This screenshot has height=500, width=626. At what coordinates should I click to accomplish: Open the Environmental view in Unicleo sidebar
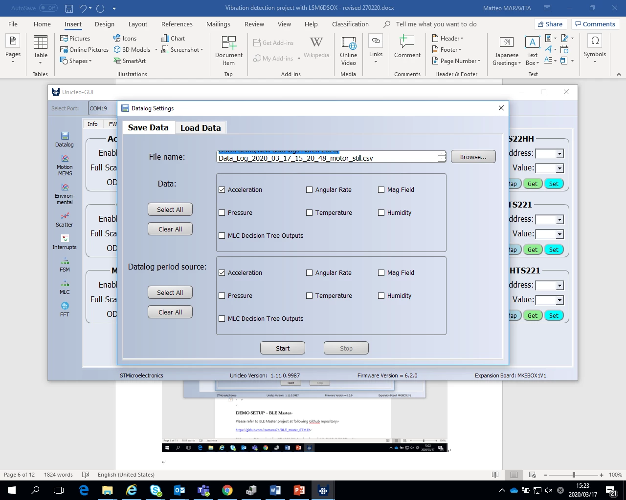pos(65,194)
